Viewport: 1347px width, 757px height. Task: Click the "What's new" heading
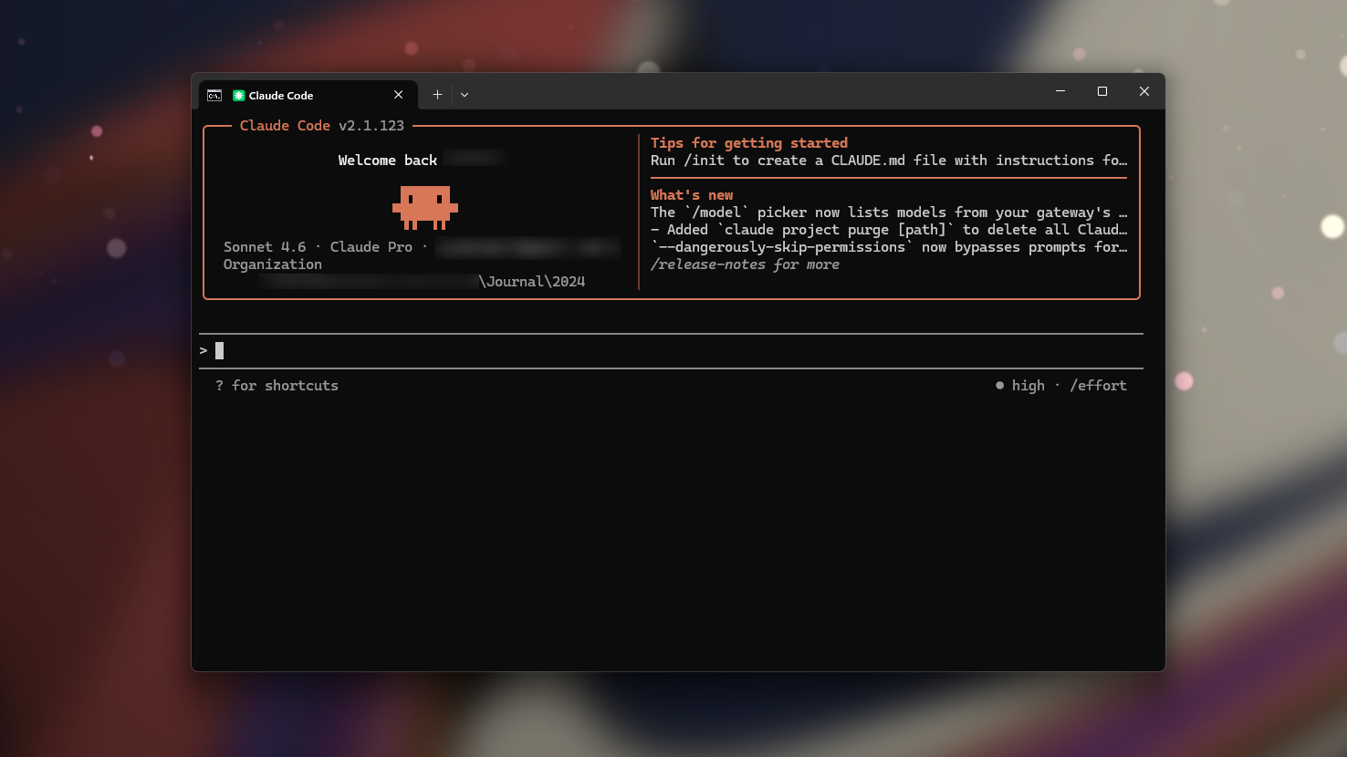click(692, 195)
